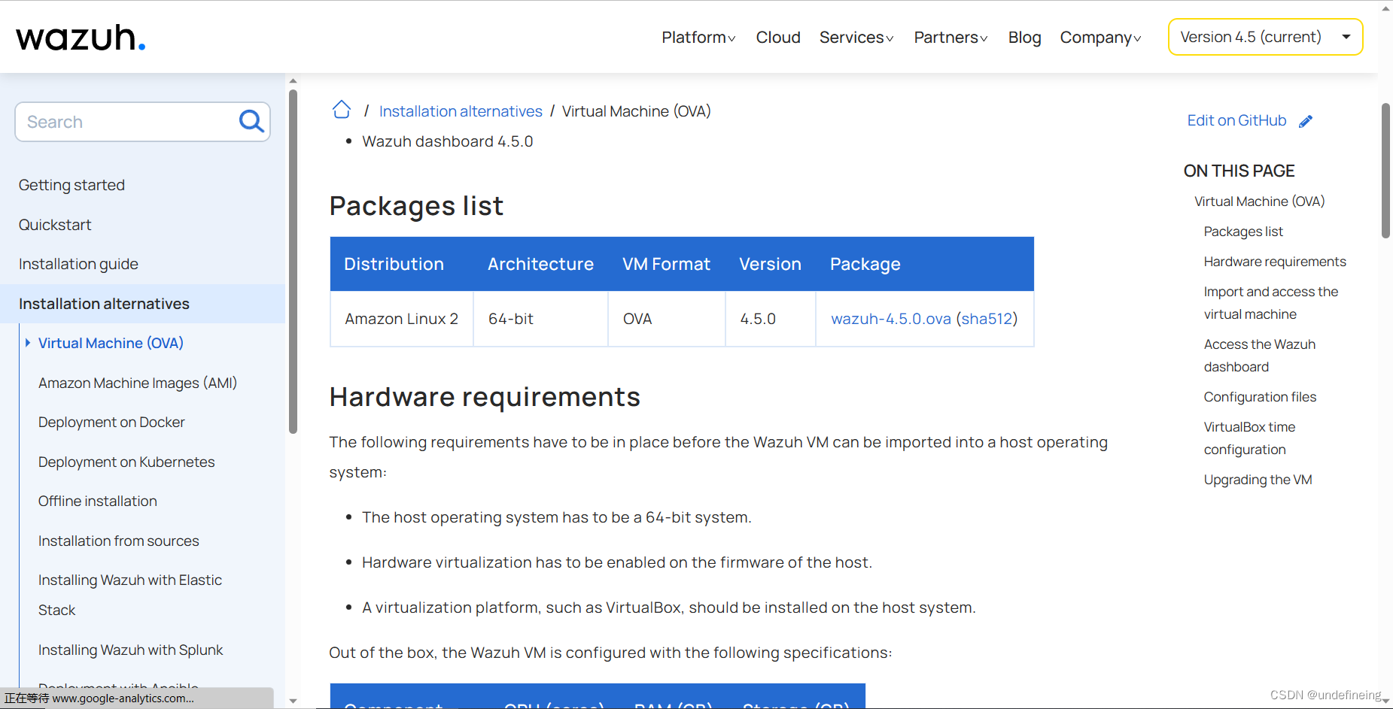Viewport: 1393px width, 709px height.
Task: Open the Partners menu
Action: (x=950, y=37)
